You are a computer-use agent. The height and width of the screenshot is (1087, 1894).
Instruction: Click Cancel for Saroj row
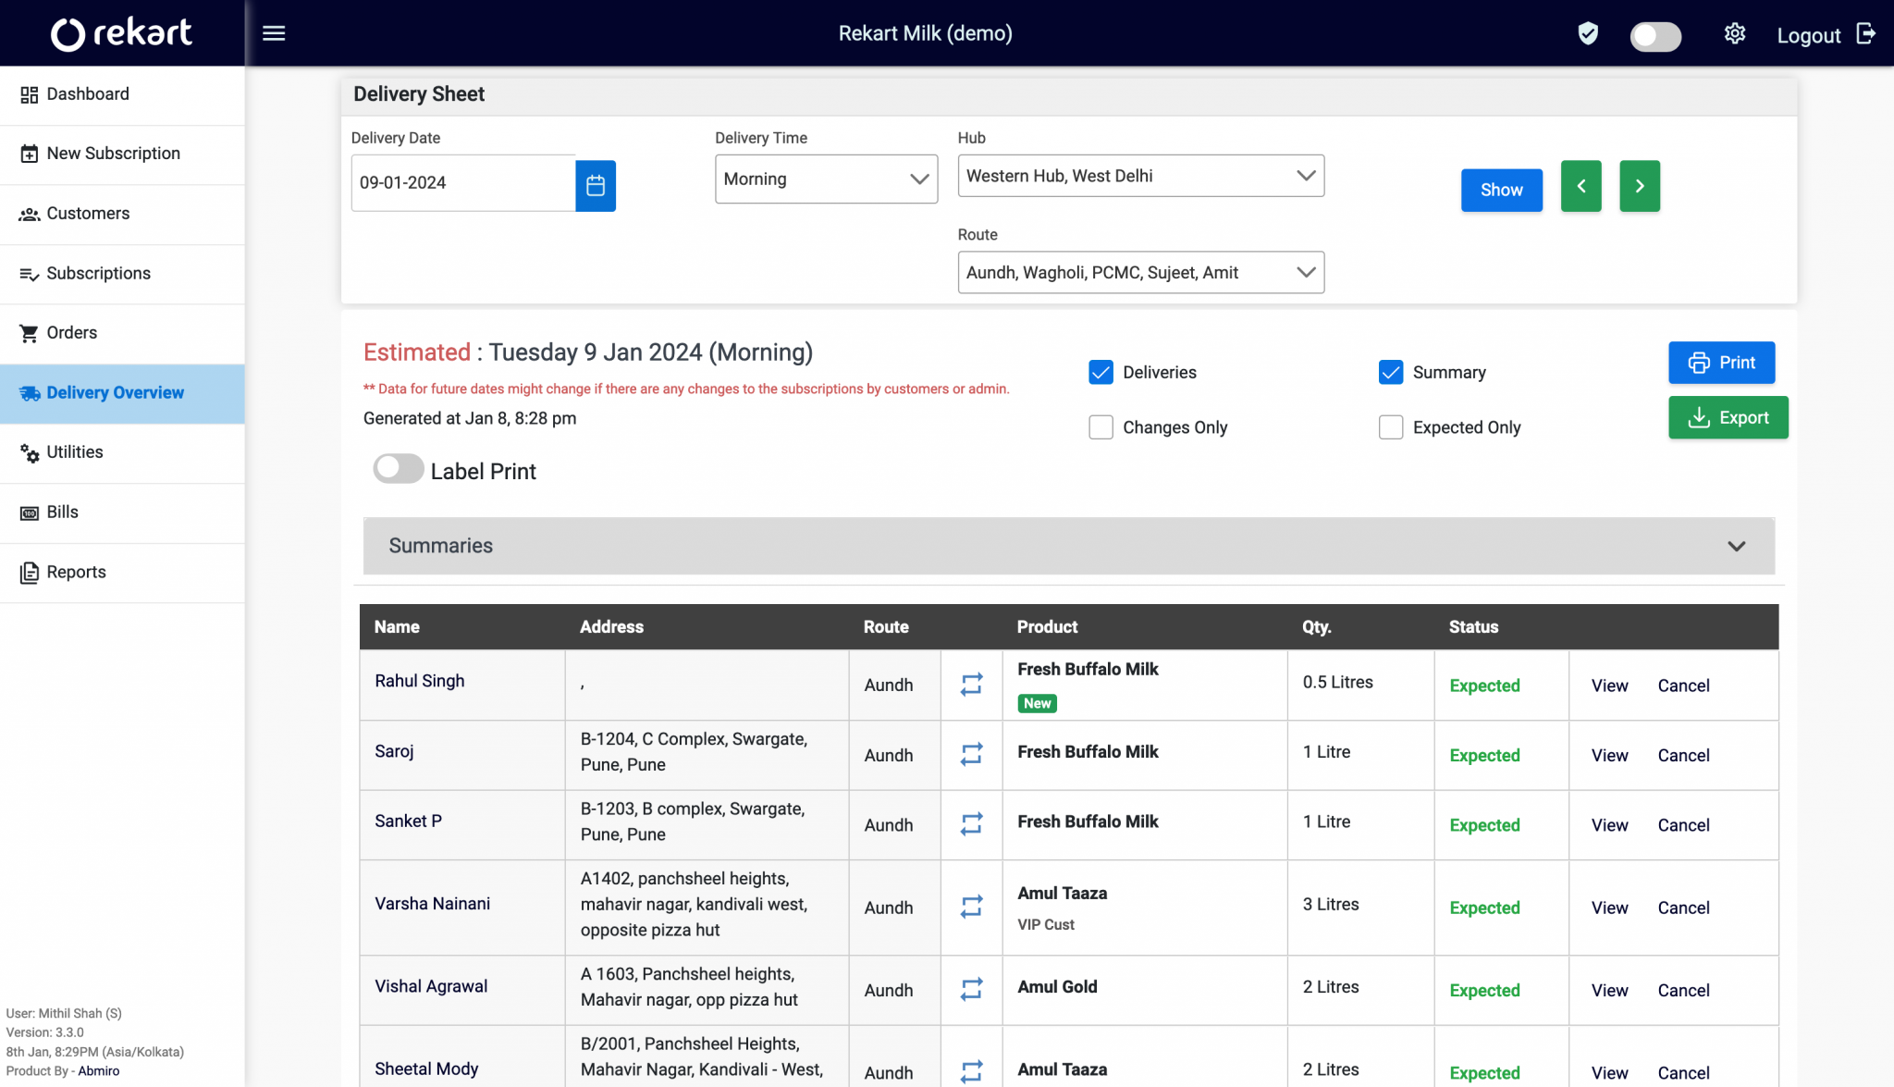point(1683,755)
